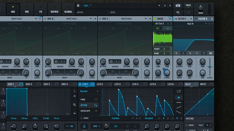Click the undo arrow icon
The image size is (234, 131).
(178, 13)
